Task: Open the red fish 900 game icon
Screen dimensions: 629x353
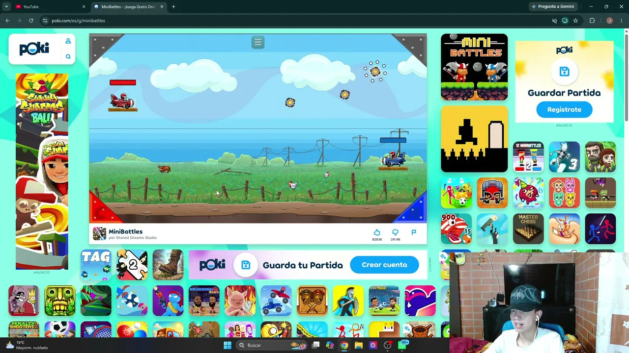Action: click(x=456, y=228)
